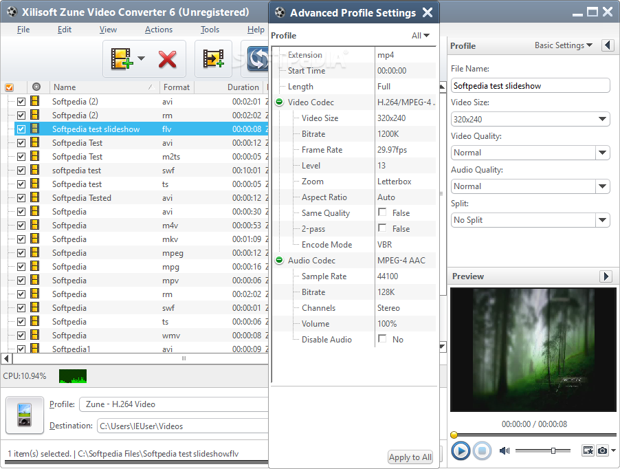Open the snapshot options dropdown arrow
This screenshot has width=620, height=469.
click(613, 450)
